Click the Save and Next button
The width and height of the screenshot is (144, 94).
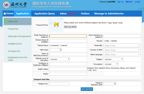pos(87,89)
